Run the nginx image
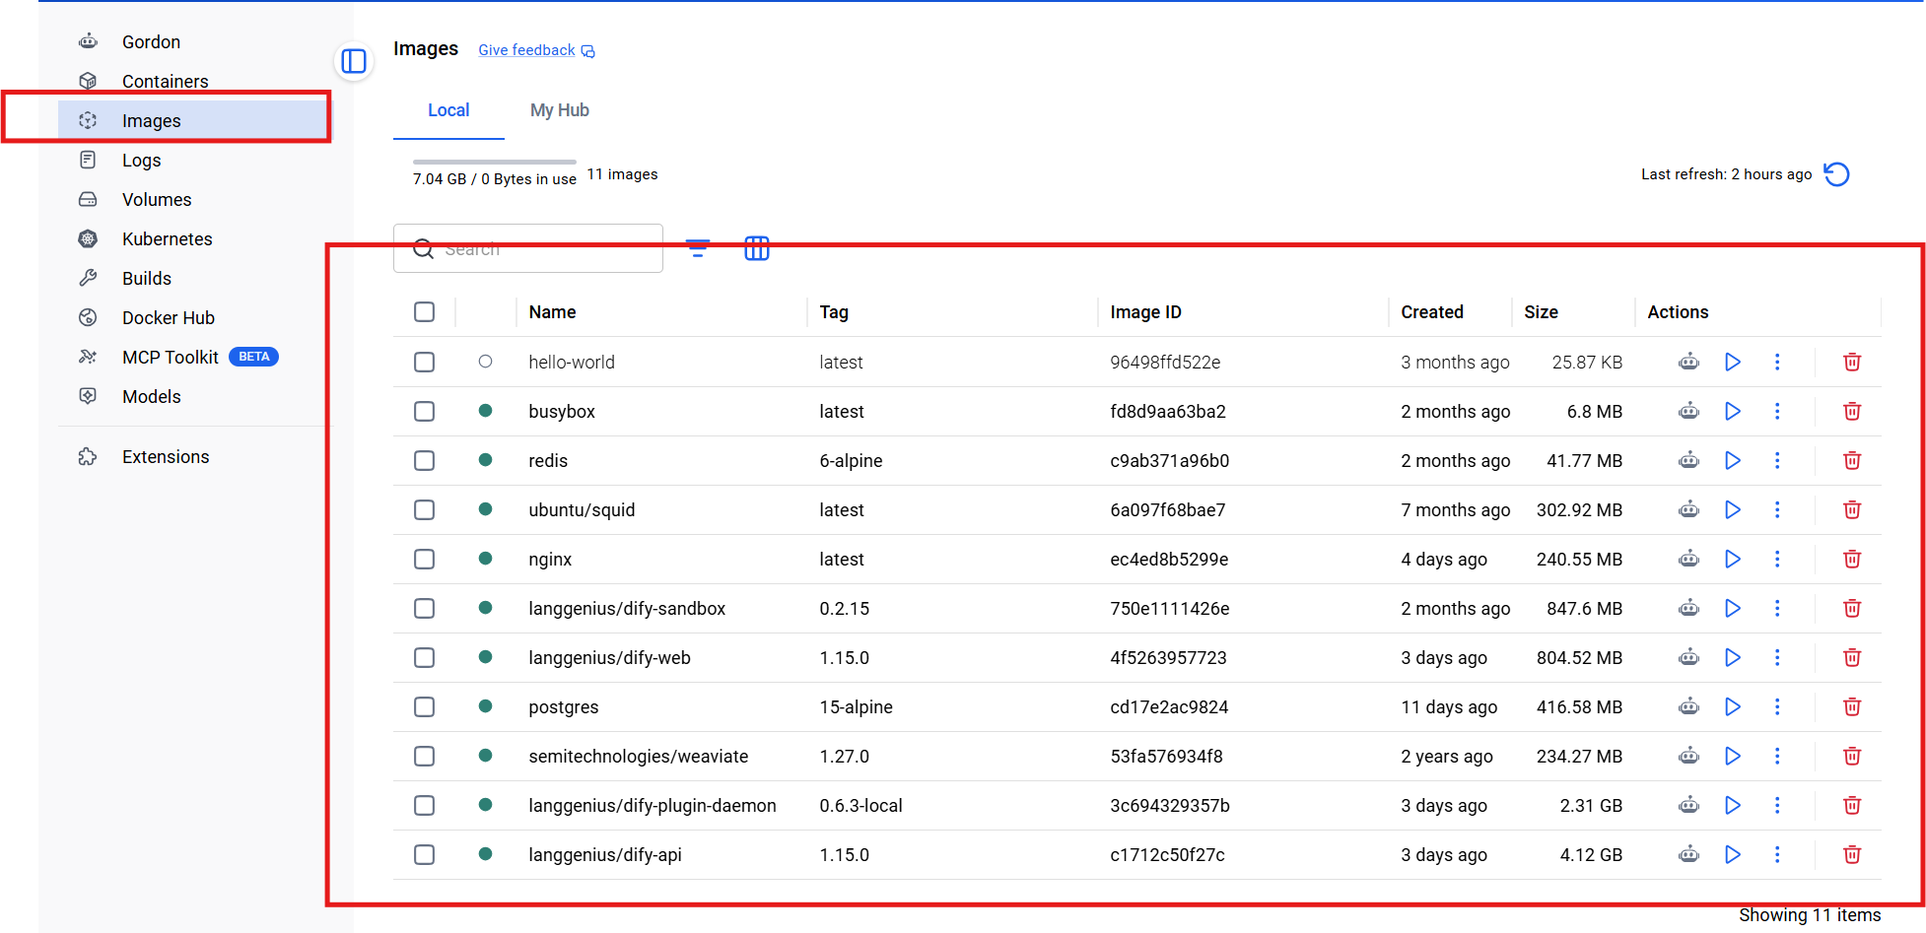This screenshot has height=933, width=1926. [1732, 559]
